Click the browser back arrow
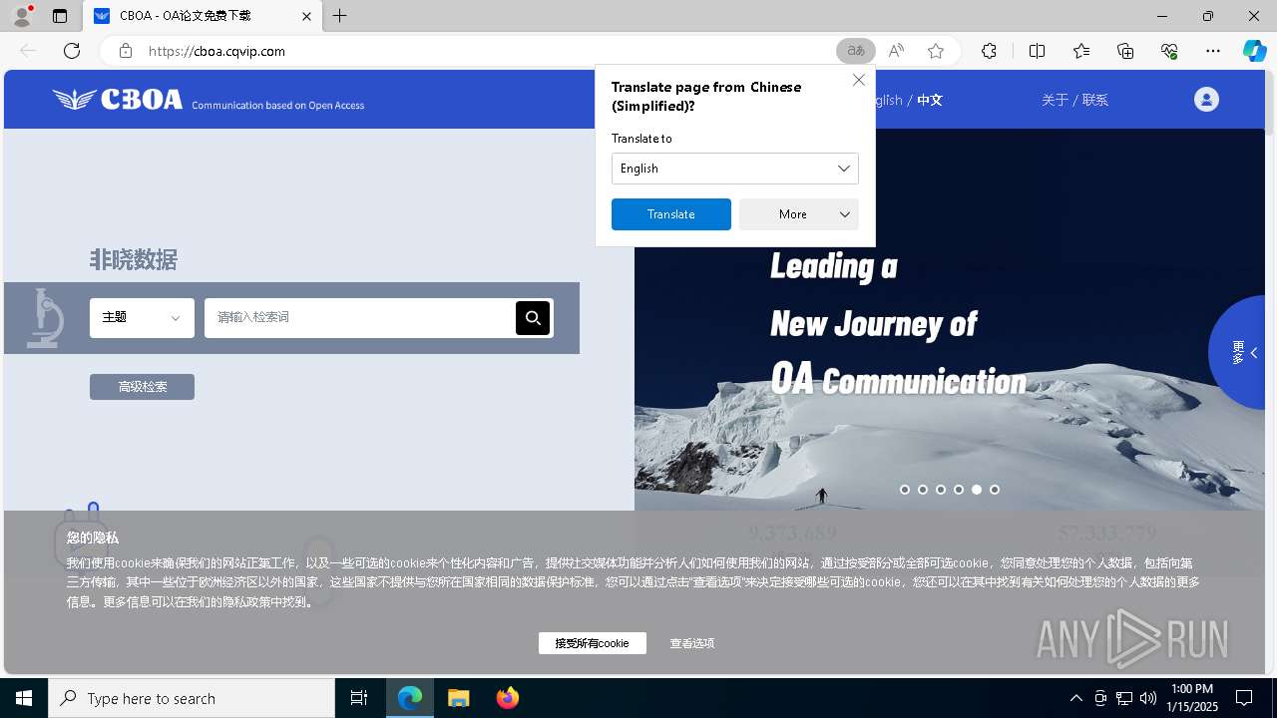Viewport: 1277px width, 718px height. click(x=28, y=51)
